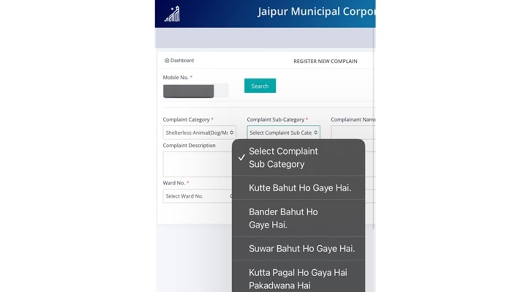Open the Dashboard link
Image resolution: width=519 pixels, height=292 pixels.
[x=182, y=60]
